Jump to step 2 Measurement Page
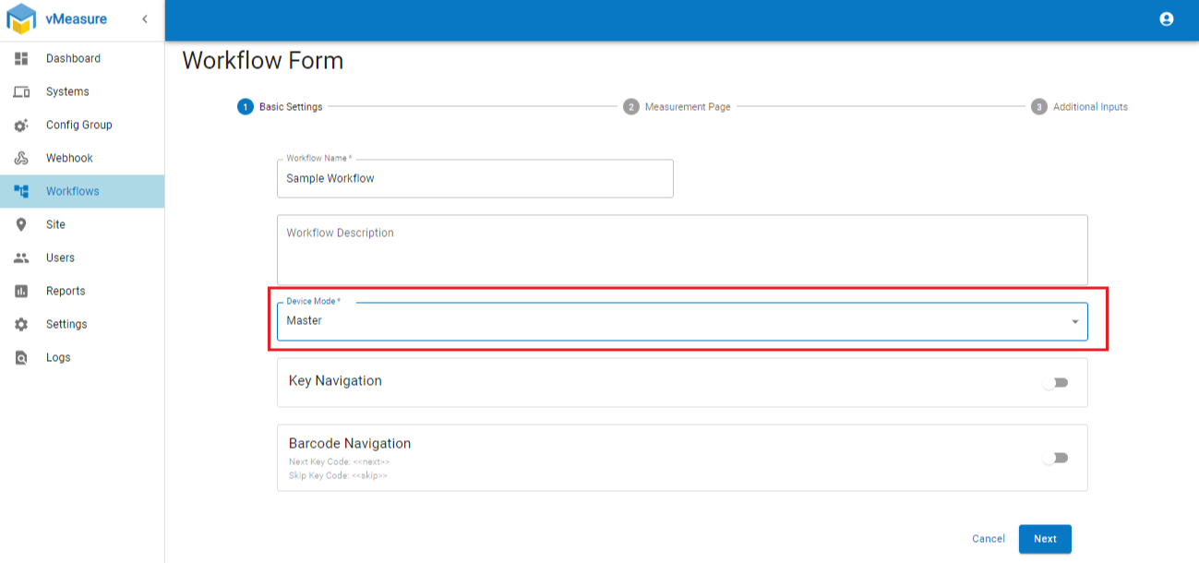The height and width of the screenshot is (563, 1199). [x=677, y=107]
